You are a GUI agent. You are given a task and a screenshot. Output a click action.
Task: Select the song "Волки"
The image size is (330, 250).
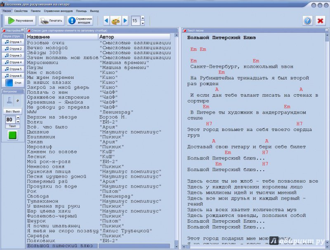pos(35,122)
